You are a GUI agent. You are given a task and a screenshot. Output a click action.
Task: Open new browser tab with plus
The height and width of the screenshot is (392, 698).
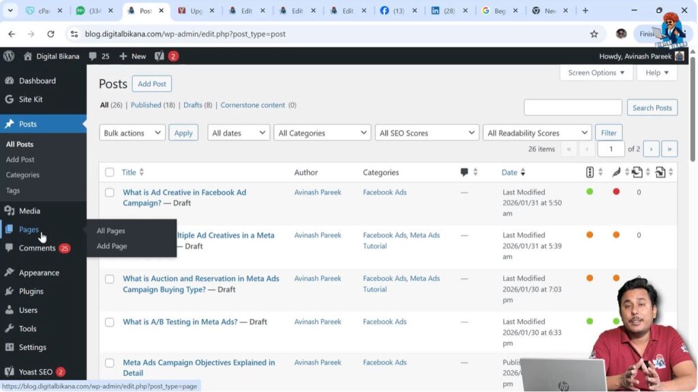coord(585,10)
